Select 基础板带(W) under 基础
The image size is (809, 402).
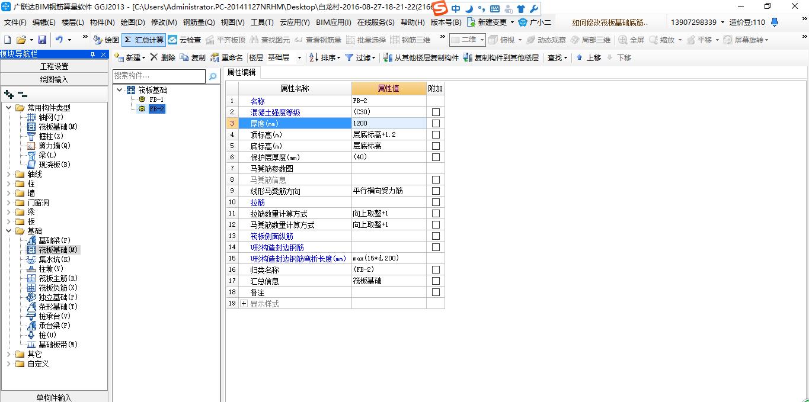tap(58, 345)
